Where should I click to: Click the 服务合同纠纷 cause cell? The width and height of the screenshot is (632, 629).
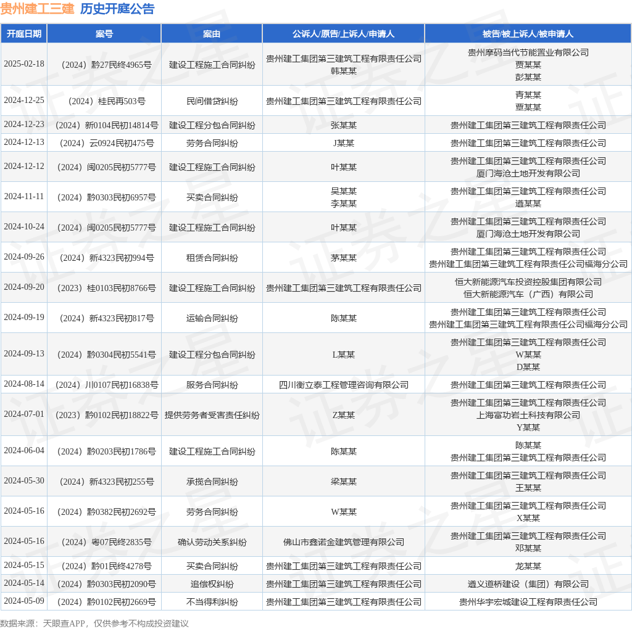point(212,385)
